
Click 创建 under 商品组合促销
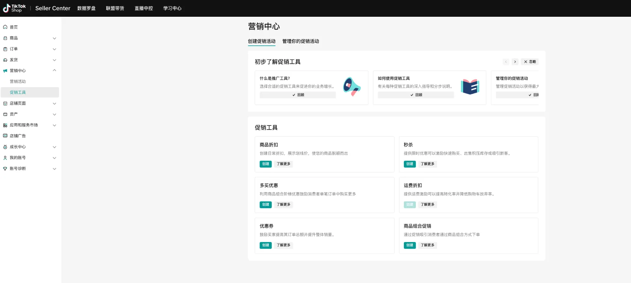[x=409, y=245]
